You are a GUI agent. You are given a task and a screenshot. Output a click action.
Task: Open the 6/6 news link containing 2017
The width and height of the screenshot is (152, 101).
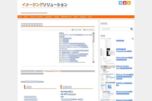[70, 52]
